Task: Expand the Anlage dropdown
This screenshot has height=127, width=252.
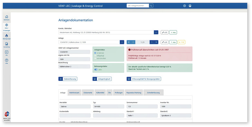Action: point(122,42)
